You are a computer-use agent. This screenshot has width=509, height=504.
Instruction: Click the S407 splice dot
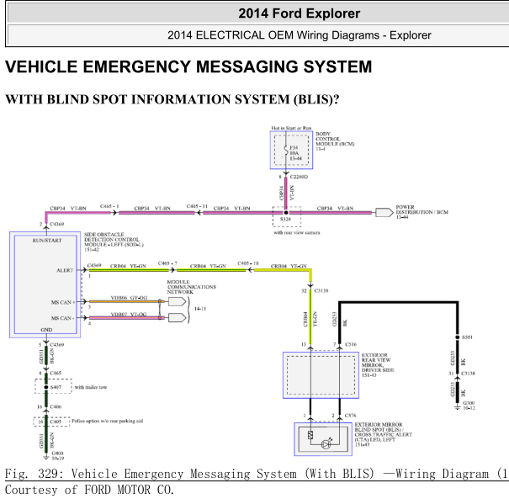coord(46,387)
